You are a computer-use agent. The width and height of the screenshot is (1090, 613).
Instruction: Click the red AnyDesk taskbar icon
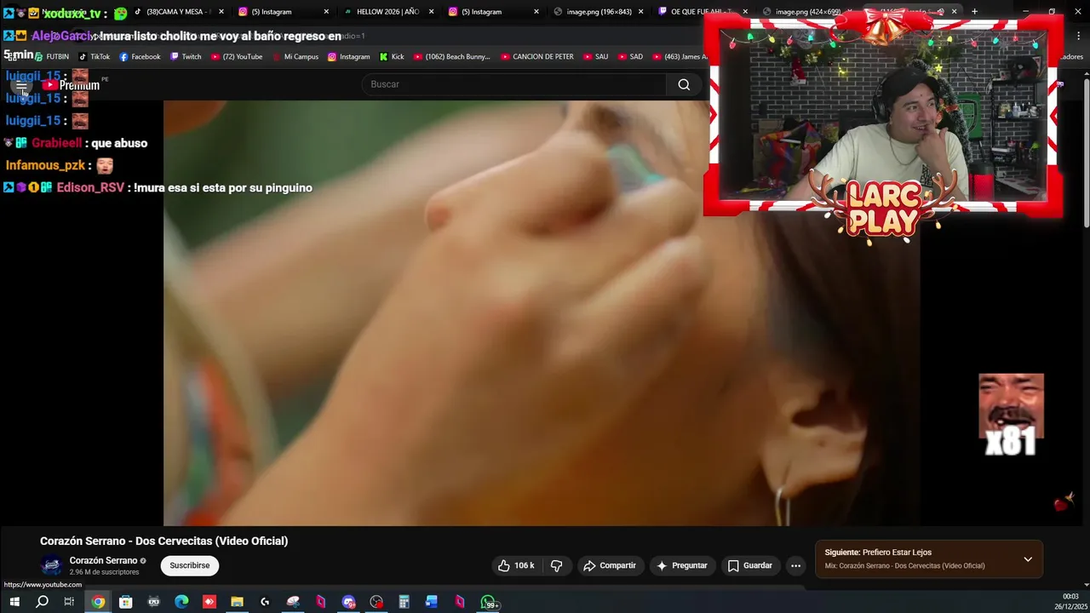tap(209, 602)
